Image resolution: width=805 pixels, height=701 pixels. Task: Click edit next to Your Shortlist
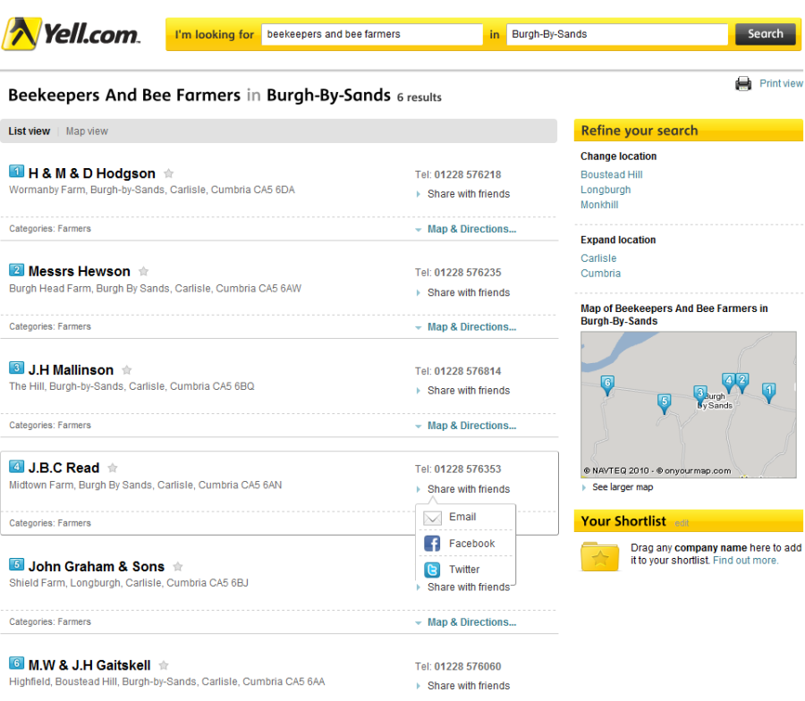tap(682, 523)
